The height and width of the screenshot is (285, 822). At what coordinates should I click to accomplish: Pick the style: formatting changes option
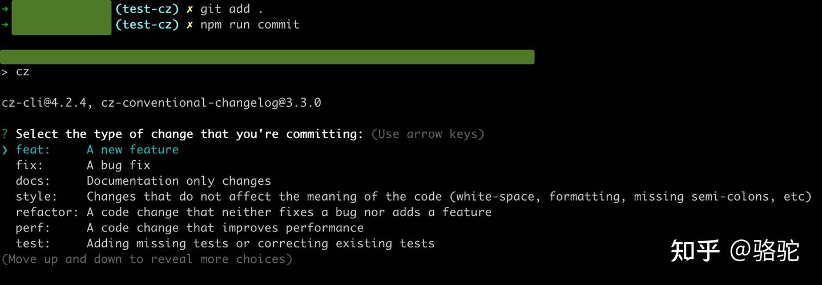click(x=413, y=197)
